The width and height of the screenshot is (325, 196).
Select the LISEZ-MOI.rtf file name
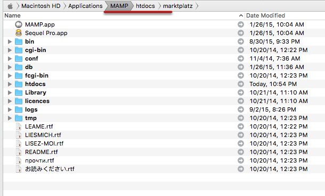(44, 143)
